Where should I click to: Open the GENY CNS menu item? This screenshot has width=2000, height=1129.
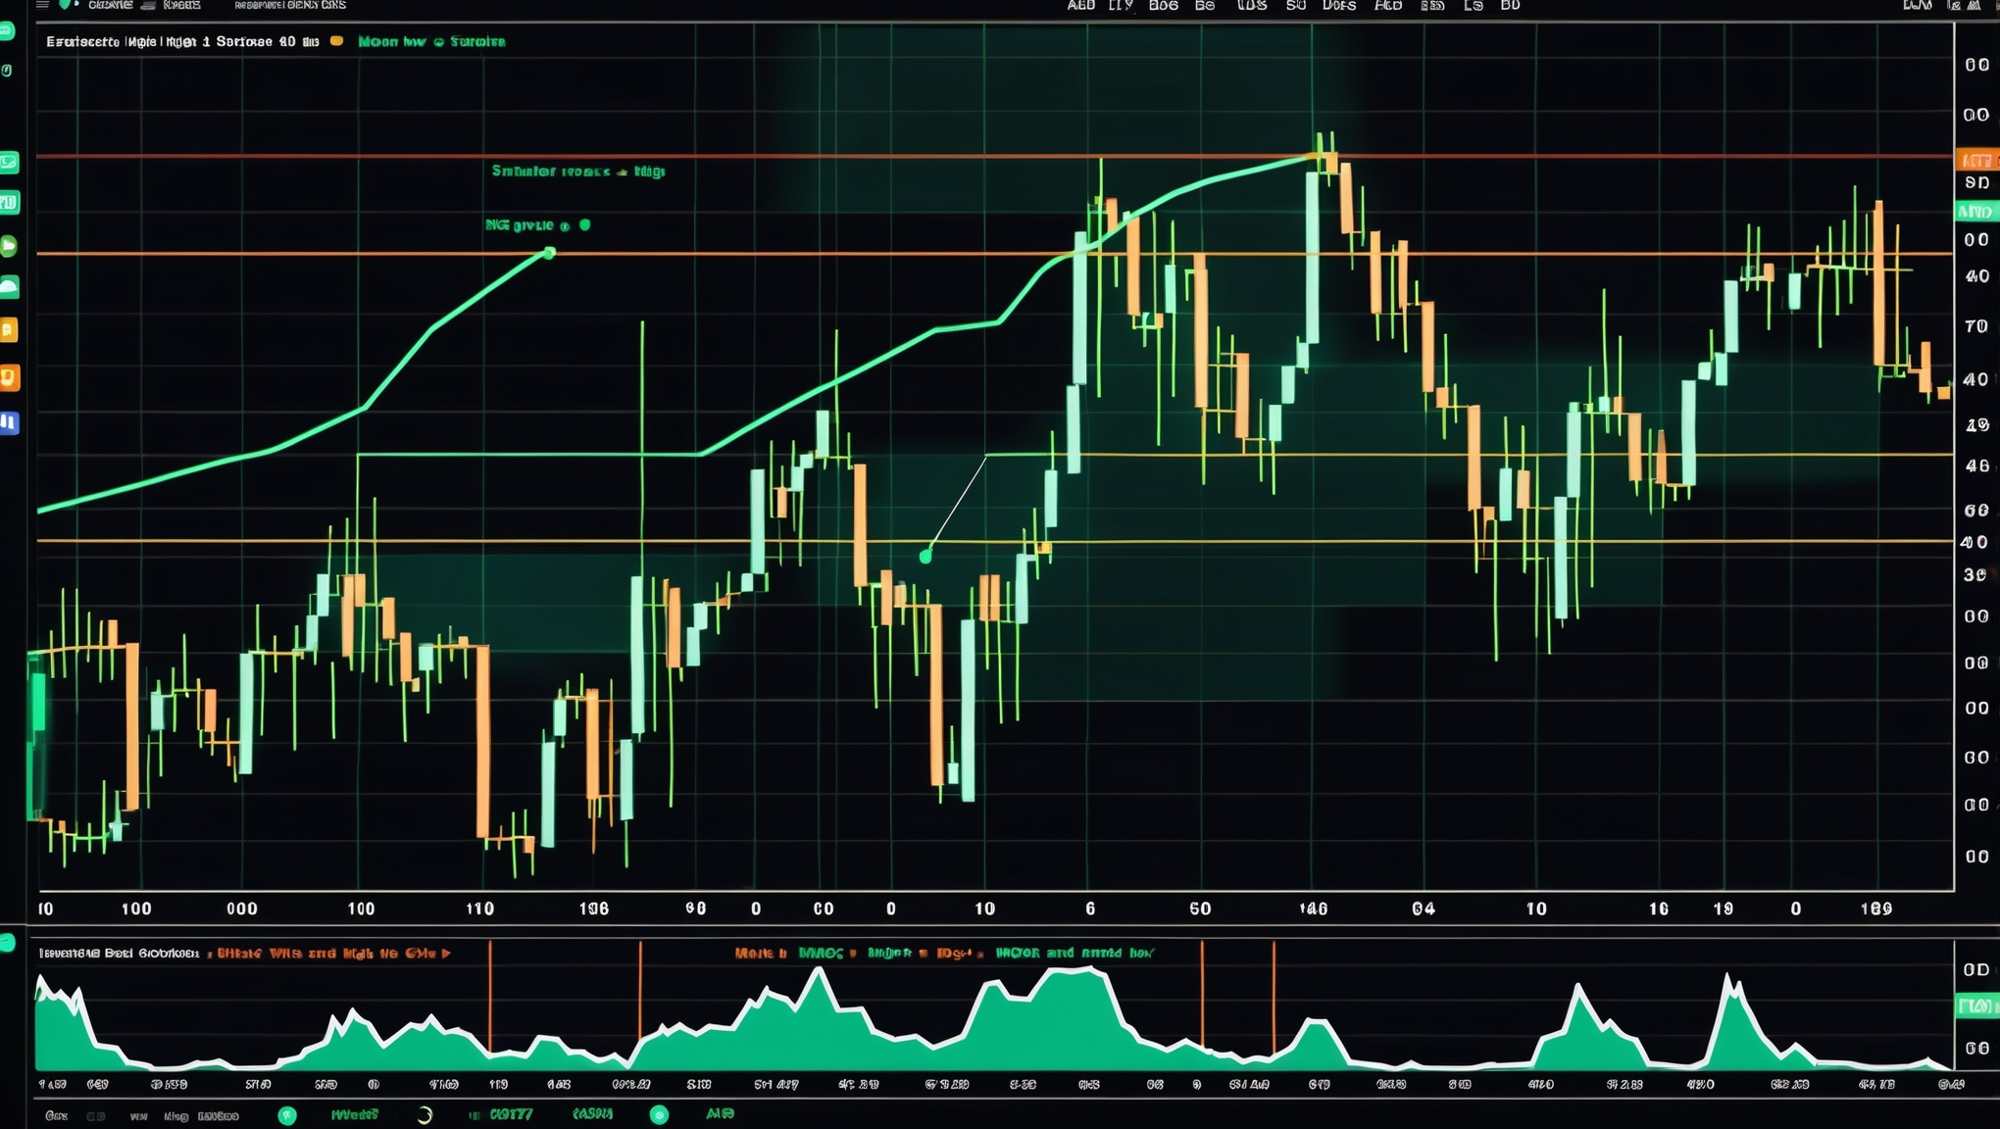point(316,5)
